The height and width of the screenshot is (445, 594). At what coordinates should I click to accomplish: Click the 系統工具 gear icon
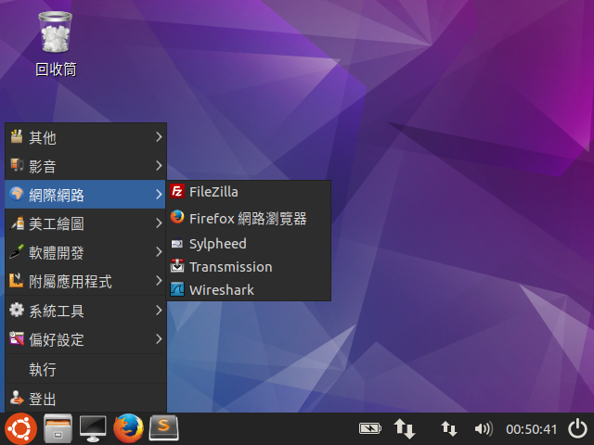[x=17, y=310]
